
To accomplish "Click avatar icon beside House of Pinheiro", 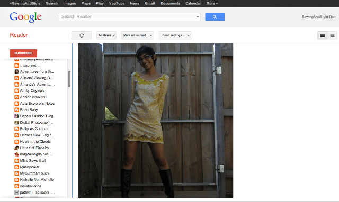I will click(16, 148).
